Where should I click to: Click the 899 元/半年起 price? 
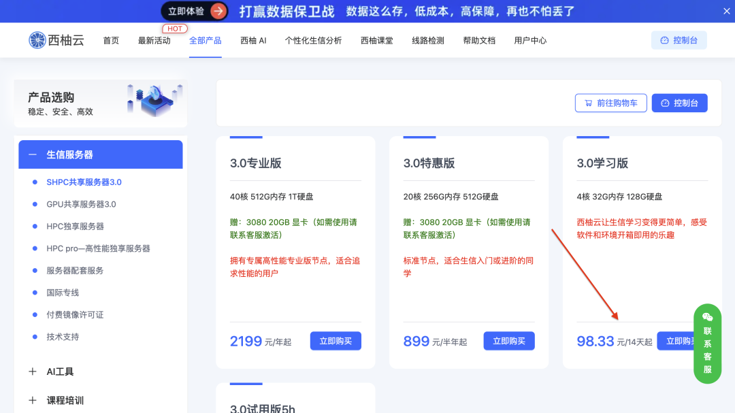(435, 342)
